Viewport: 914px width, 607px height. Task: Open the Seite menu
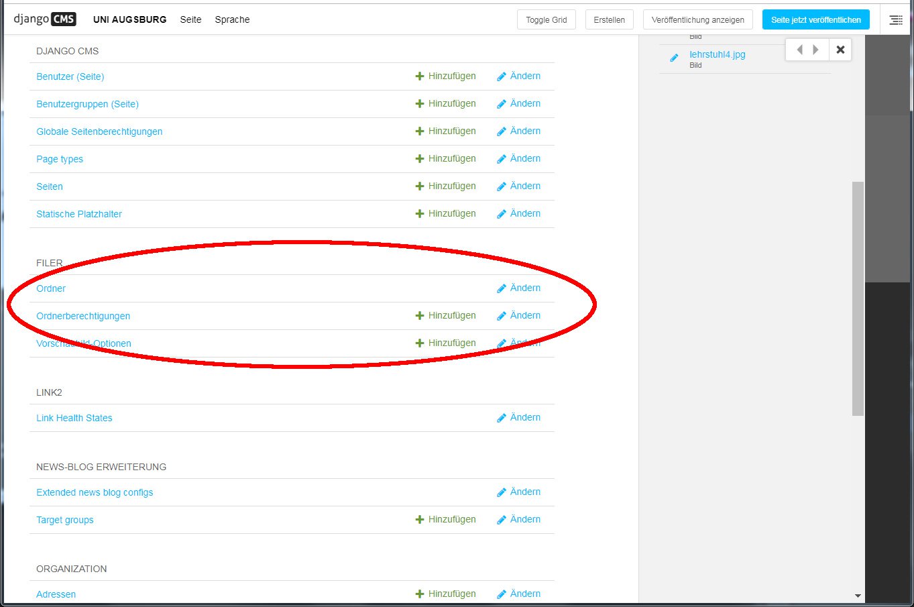190,19
